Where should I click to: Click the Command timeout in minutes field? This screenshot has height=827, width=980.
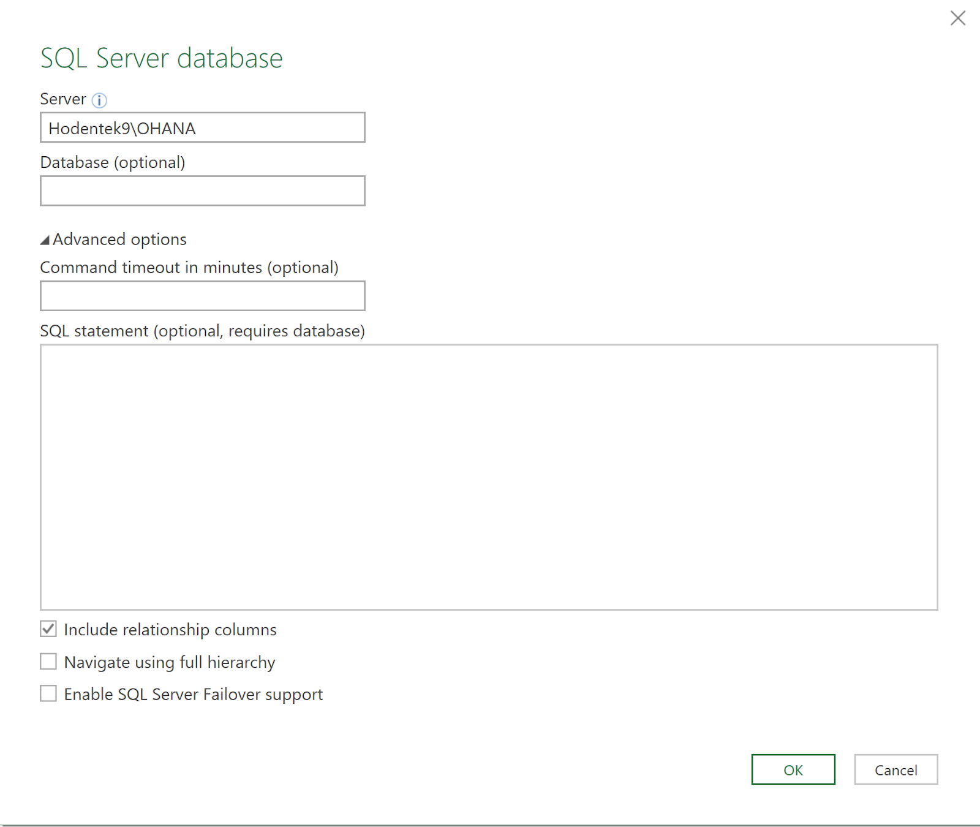(x=202, y=296)
